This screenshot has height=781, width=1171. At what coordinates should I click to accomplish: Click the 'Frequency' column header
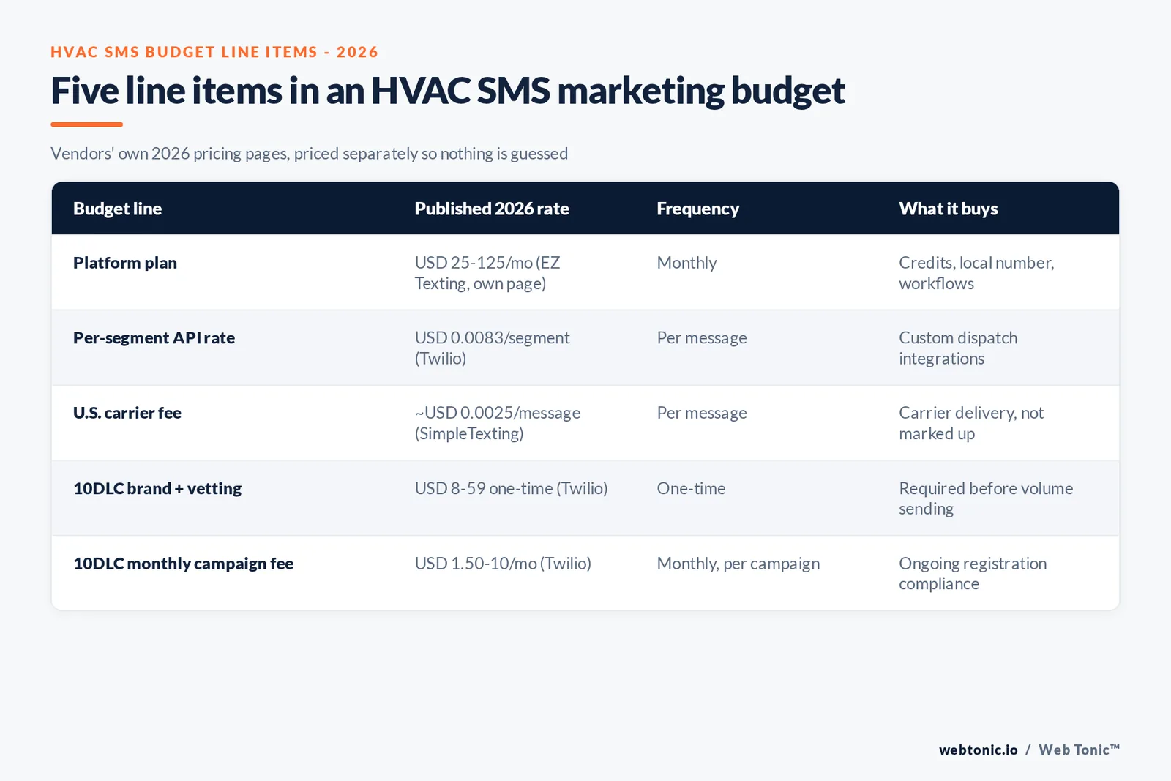click(697, 209)
